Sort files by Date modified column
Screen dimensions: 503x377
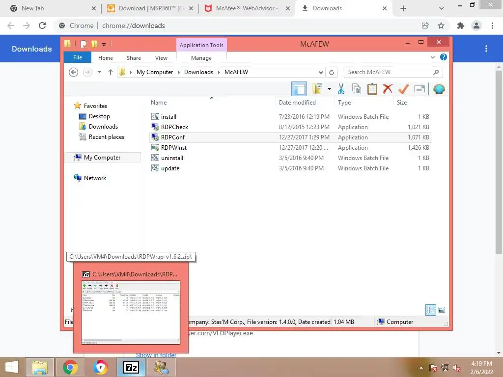(x=297, y=103)
